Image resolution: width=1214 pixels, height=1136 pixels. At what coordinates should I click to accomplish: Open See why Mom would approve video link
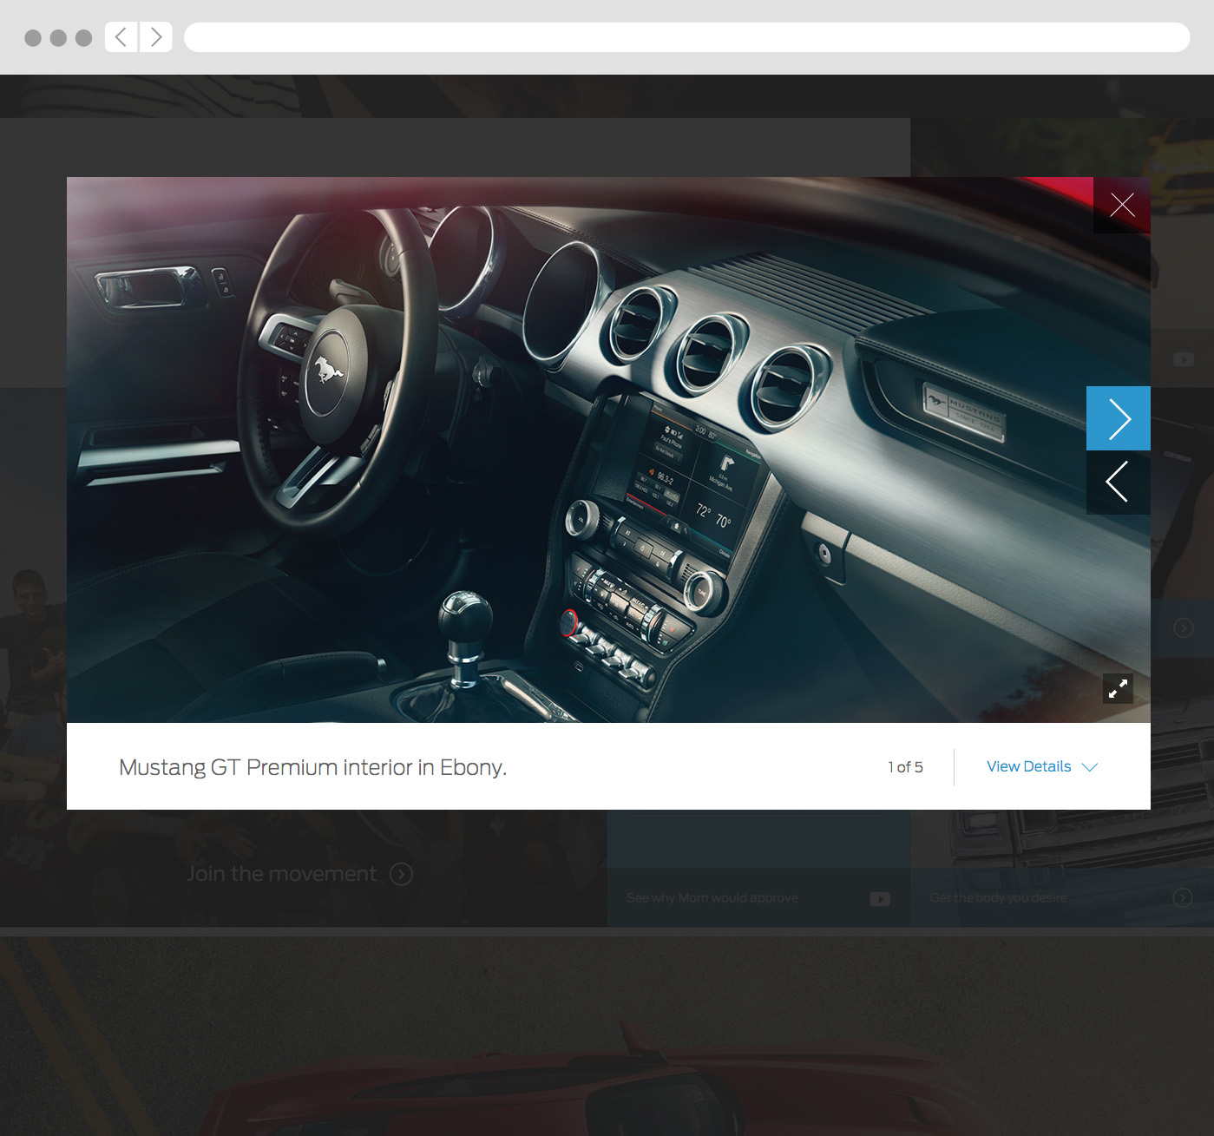click(x=712, y=898)
